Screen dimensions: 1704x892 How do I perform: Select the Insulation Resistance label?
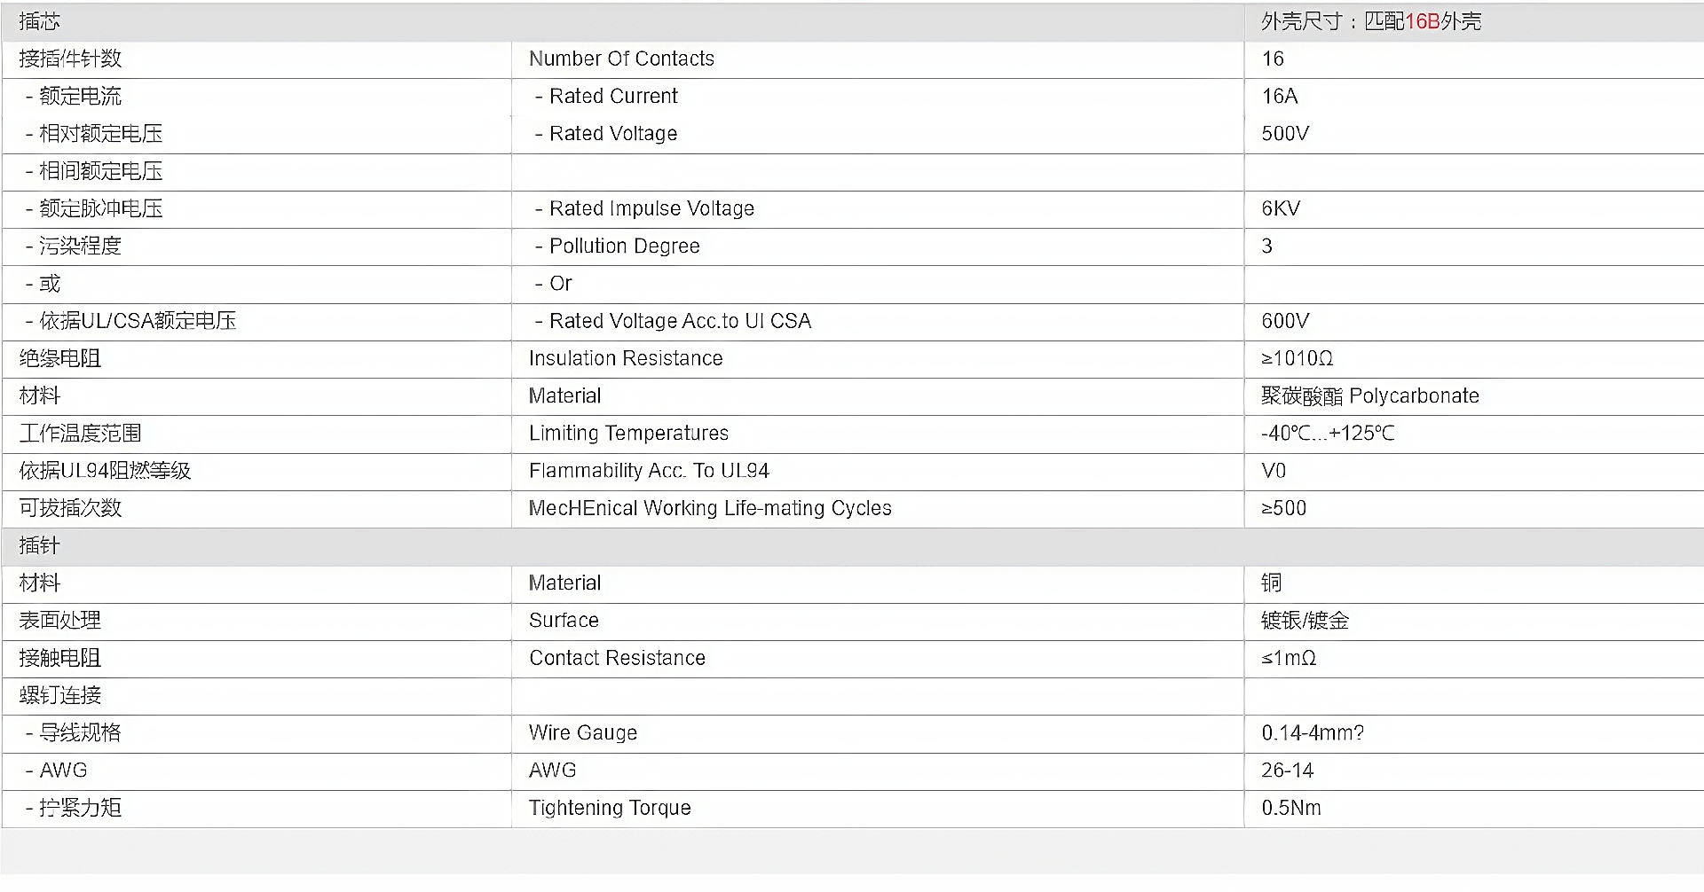626,358
